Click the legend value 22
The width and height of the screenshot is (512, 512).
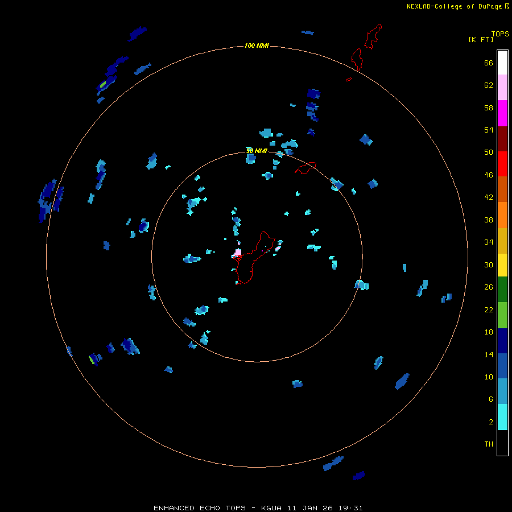(489, 309)
